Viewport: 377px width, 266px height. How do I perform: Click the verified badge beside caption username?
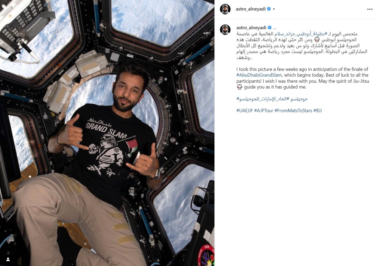(269, 28)
